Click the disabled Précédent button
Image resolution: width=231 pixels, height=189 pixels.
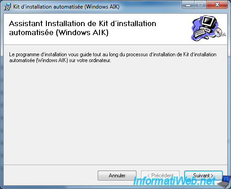pos(160,175)
